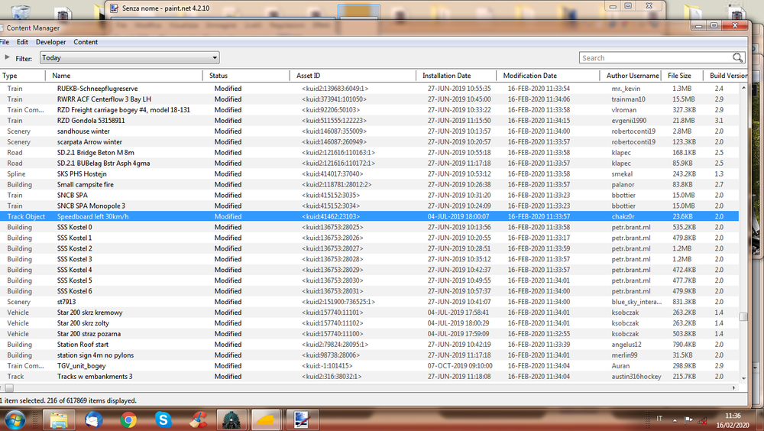Screen dimensions: 764x431
Task: Open Google Chrome taskbar icon
Action: click(128, 420)
